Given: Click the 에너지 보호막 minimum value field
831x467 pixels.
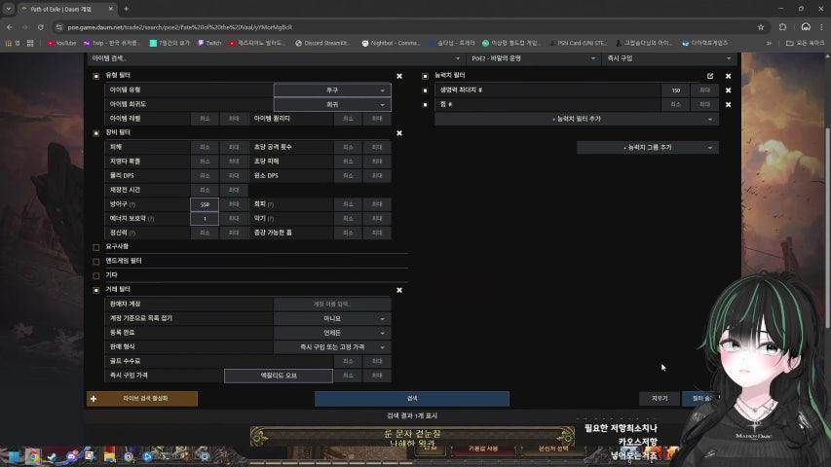Looking at the screenshot, I should 205,219.
